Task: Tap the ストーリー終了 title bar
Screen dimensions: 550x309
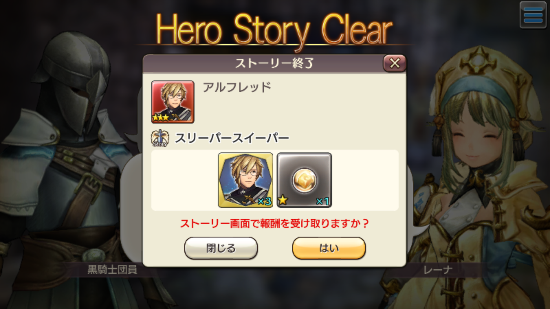Action: pyautogui.click(x=274, y=63)
